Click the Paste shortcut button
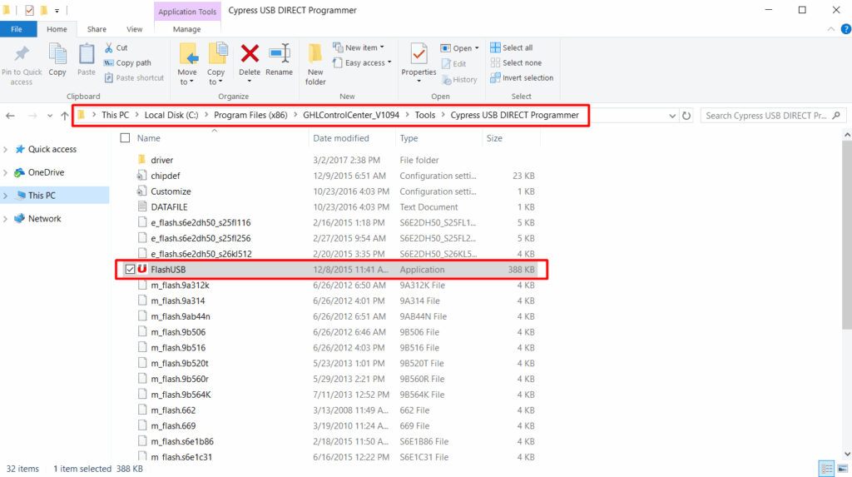Image resolution: width=852 pixels, height=477 pixels. click(134, 77)
